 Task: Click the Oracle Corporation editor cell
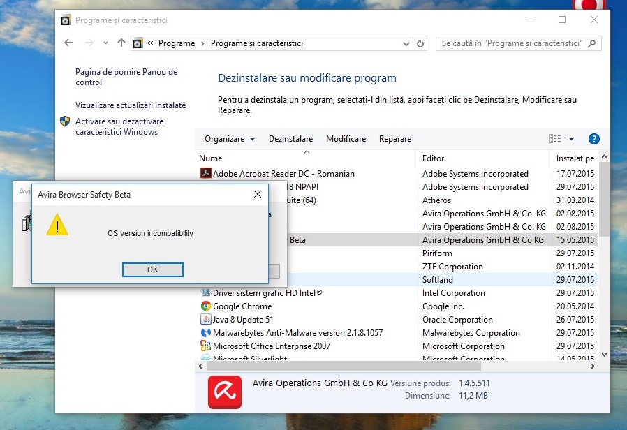(x=457, y=319)
